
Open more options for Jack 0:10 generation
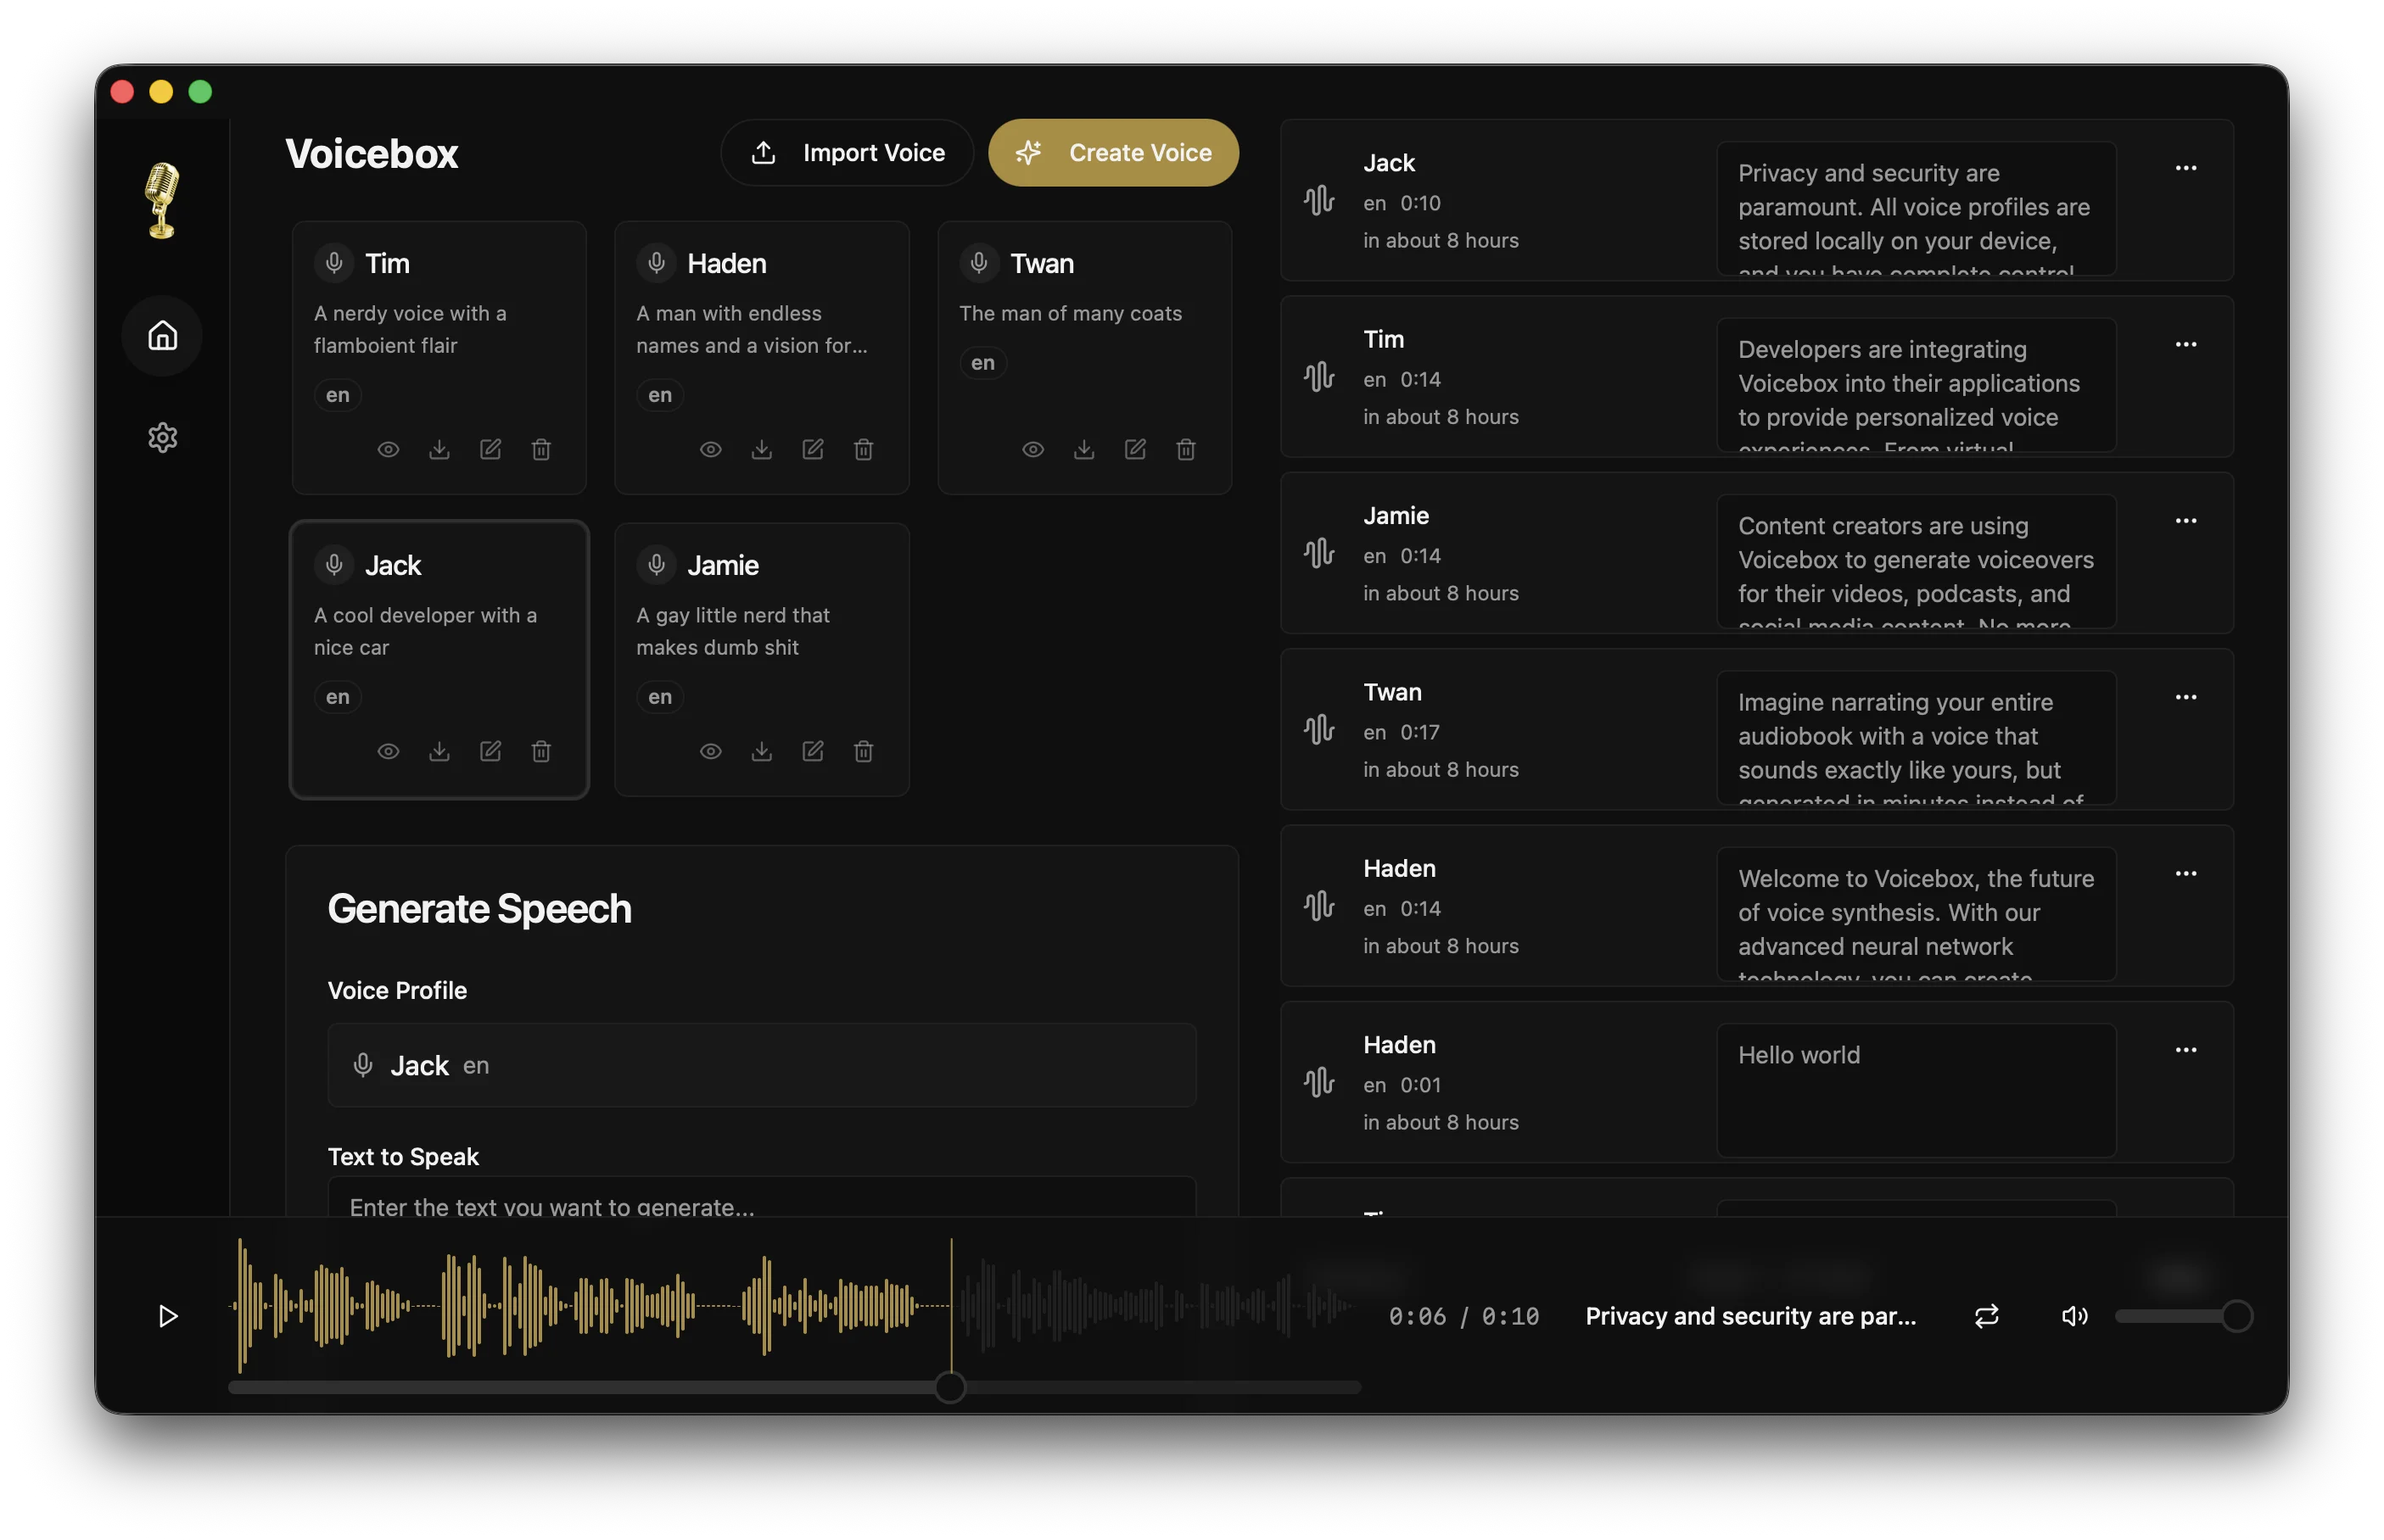[2185, 168]
